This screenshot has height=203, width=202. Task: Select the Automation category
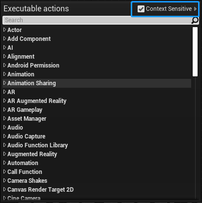[23, 163]
